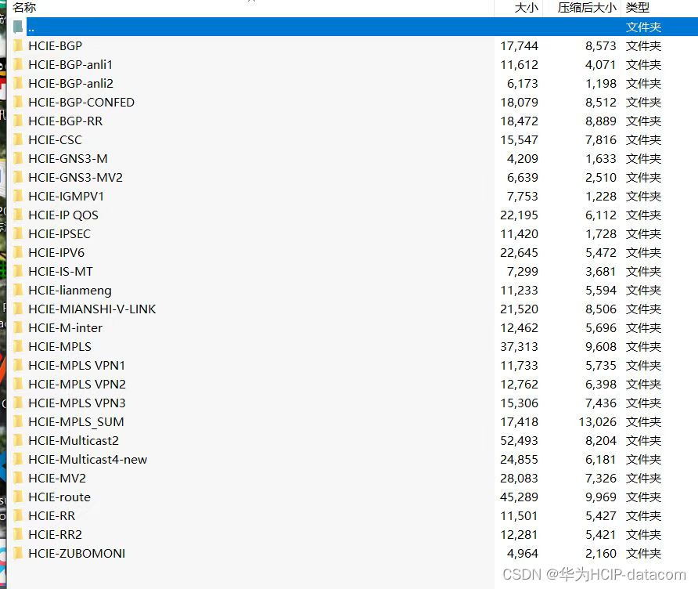
Task: Click the folder icon next to HCIE-BGP
Action: [x=18, y=46]
